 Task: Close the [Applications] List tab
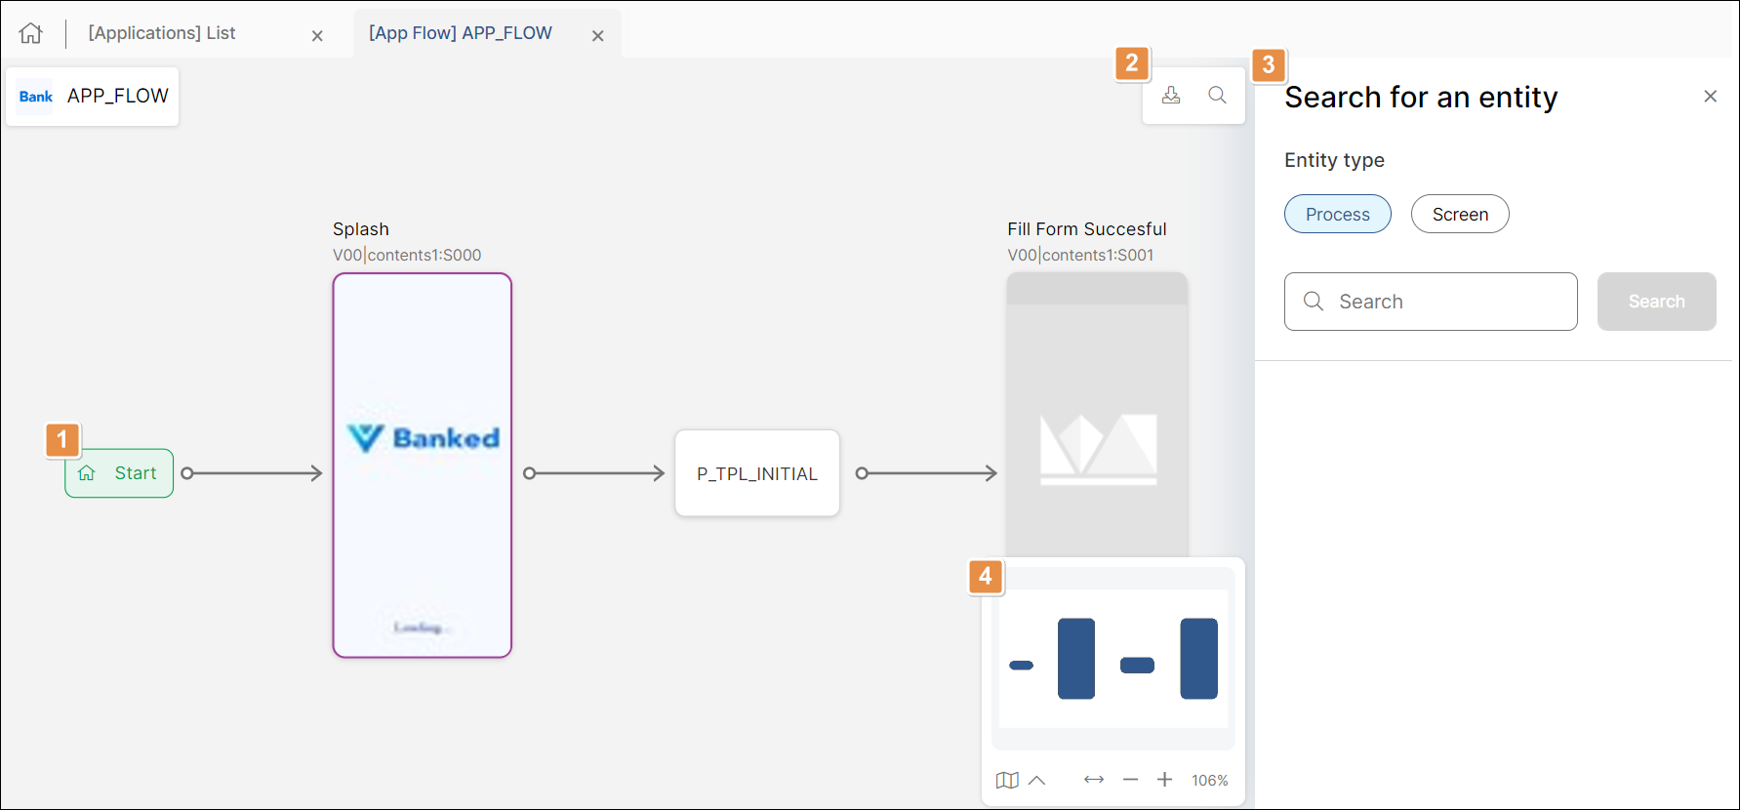(317, 36)
